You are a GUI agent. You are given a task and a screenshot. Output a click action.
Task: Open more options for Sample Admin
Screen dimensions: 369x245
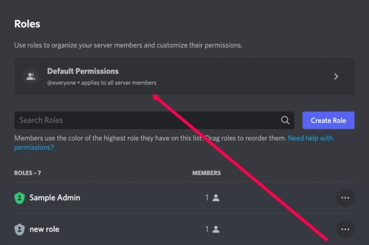[345, 198]
